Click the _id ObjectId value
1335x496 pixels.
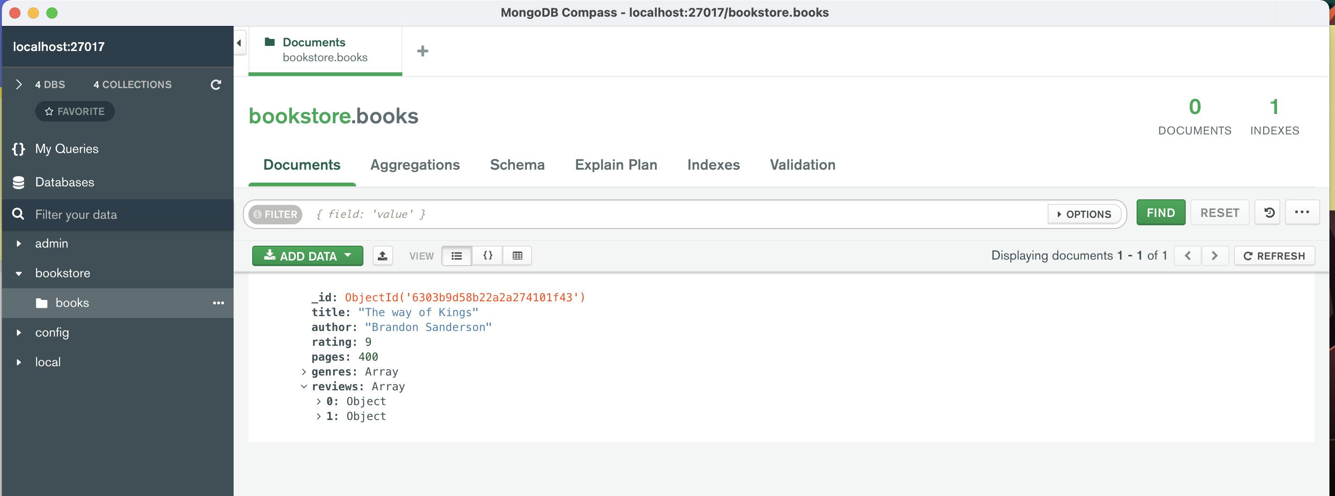pyautogui.click(x=465, y=298)
